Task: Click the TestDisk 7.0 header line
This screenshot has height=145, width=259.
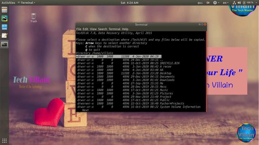Action: pos(114,33)
